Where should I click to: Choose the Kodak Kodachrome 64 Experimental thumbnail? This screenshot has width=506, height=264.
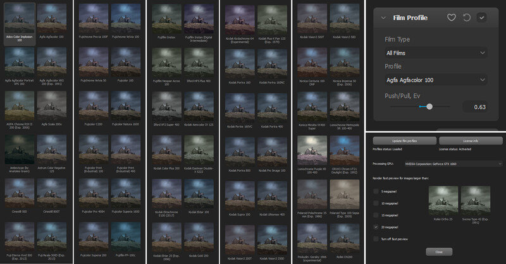pyautogui.click(x=240, y=20)
